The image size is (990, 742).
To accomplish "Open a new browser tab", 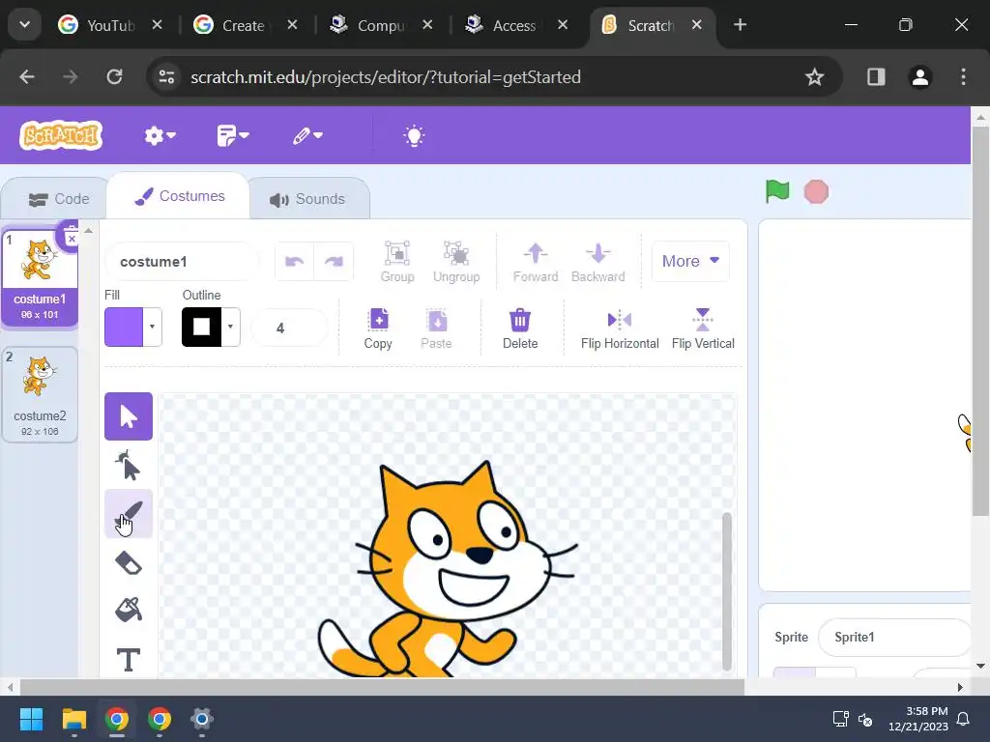I will click(x=740, y=25).
